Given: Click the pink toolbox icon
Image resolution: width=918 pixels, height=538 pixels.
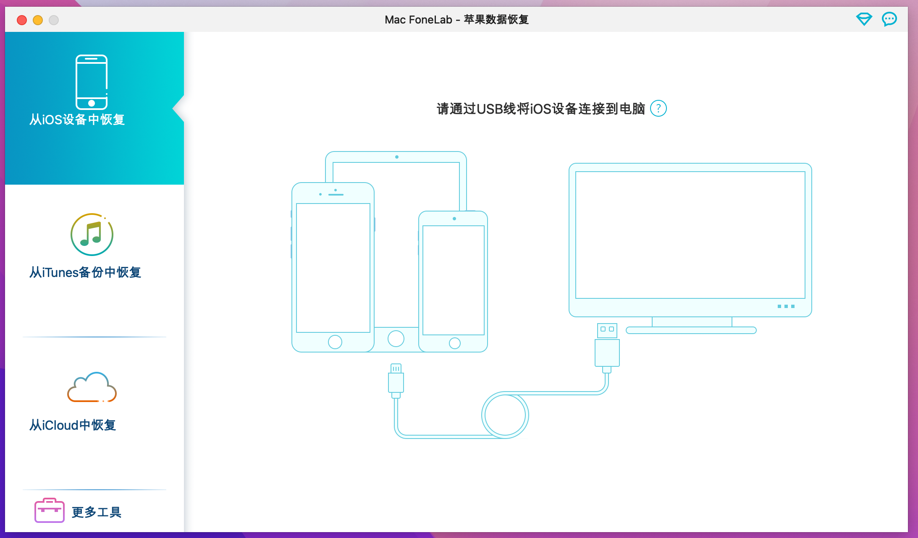Looking at the screenshot, I should click(x=49, y=510).
